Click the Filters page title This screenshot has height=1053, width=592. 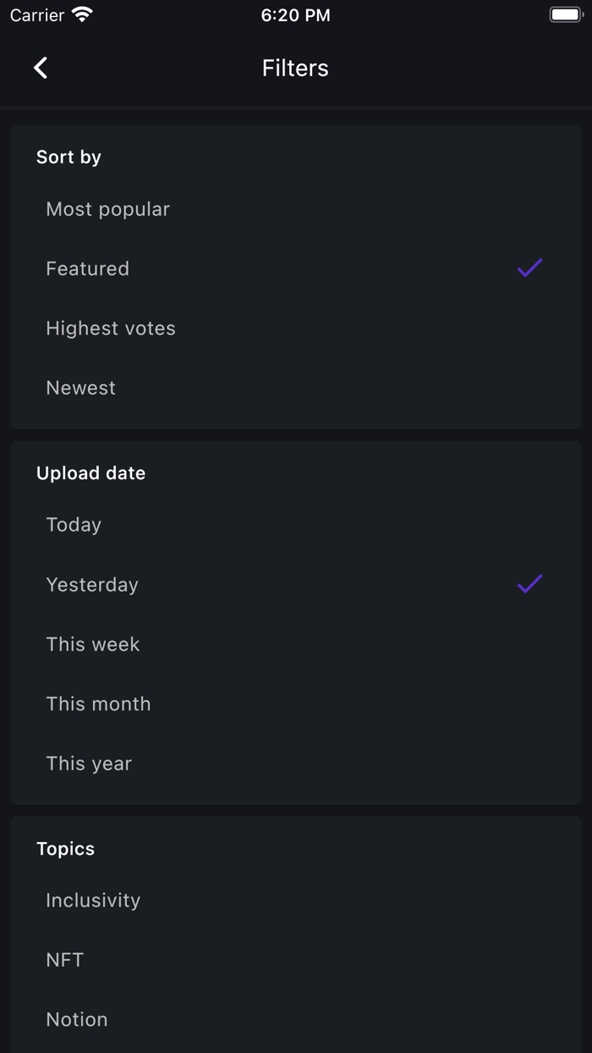295,68
